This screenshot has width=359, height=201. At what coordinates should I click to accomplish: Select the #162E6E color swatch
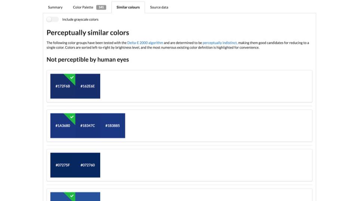pyautogui.click(x=88, y=86)
